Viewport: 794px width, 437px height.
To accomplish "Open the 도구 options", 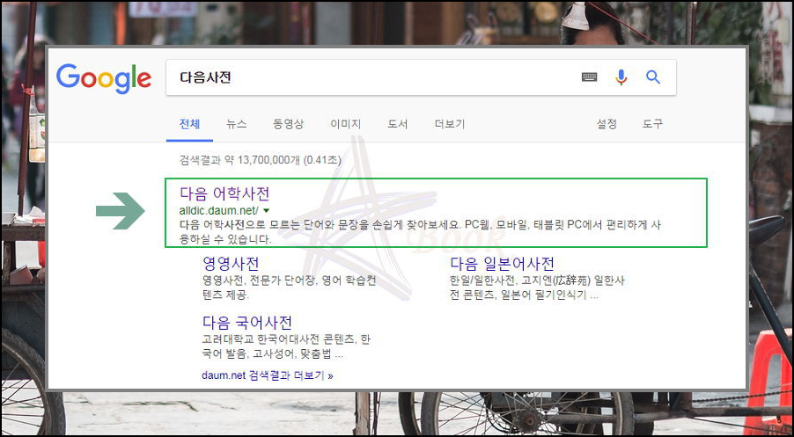I will [x=653, y=124].
